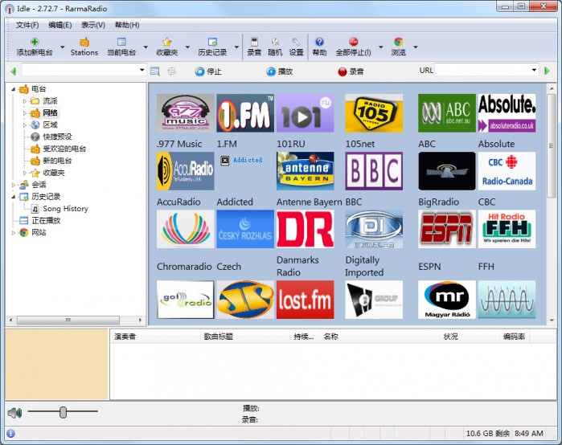Open the Absolute radio station thumbnail

pos(507,113)
